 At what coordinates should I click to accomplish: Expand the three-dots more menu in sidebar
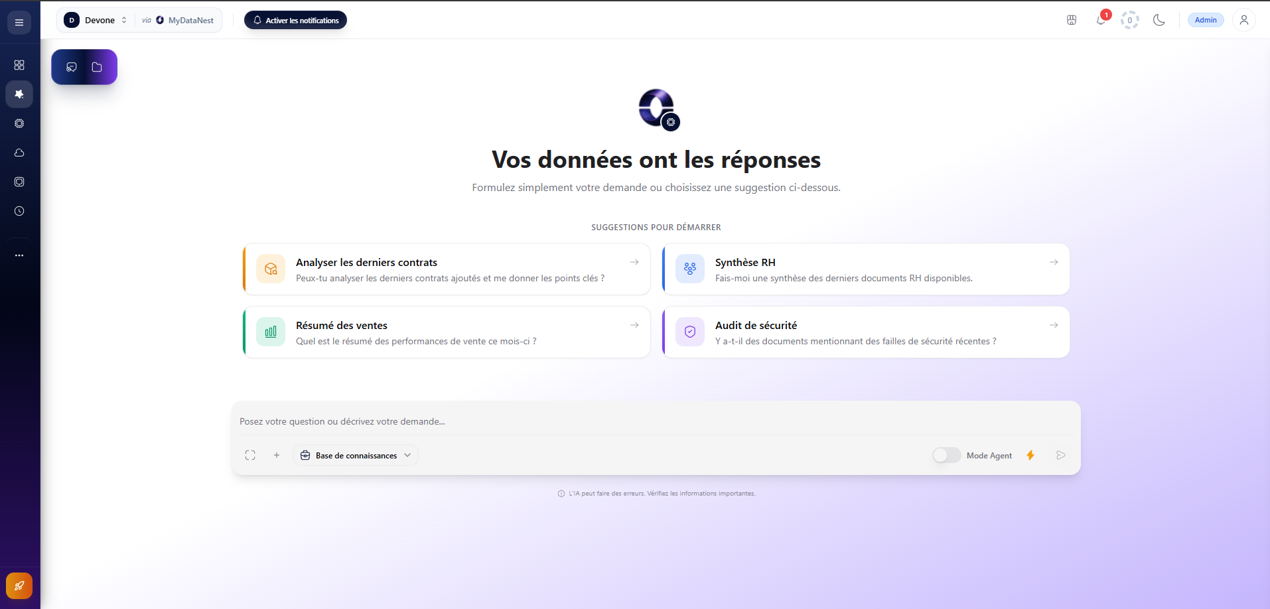point(19,255)
